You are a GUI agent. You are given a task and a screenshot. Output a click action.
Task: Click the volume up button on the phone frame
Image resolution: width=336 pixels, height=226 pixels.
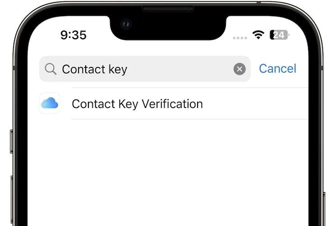click(11, 141)
